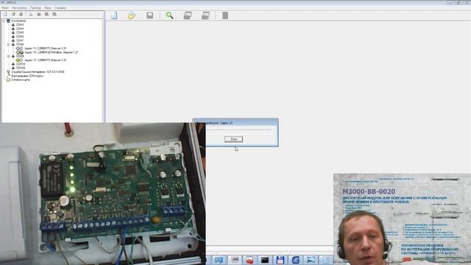Open the Настройки menu
Image resolution: width=471 pixels, height=265 pixels.
click(19, 8)
